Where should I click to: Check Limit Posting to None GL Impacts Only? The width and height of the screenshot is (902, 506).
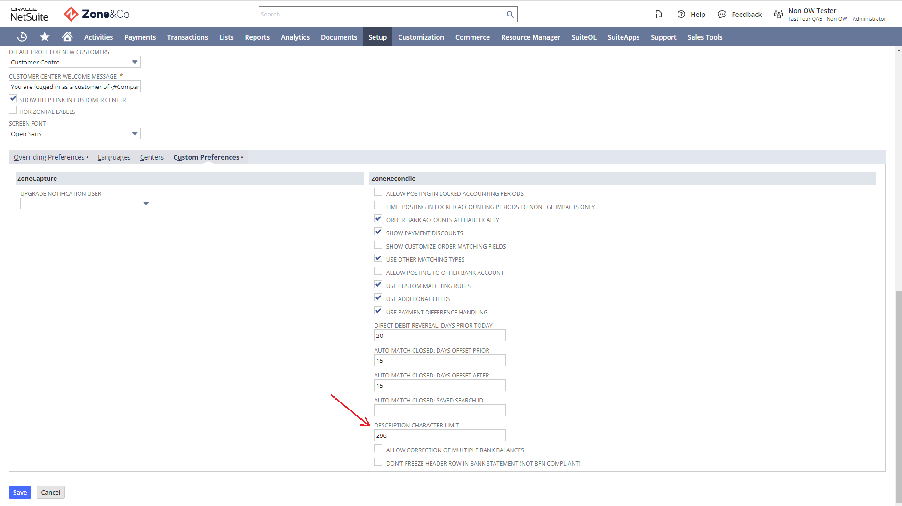(x=378, y=205)
